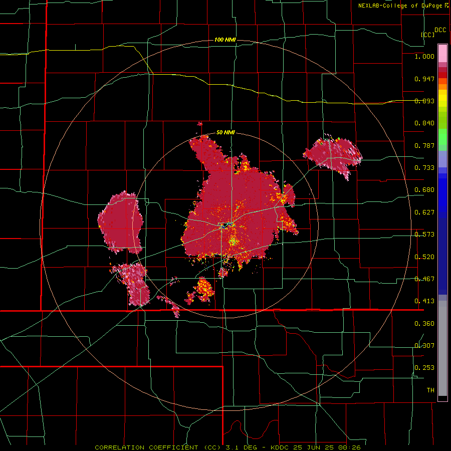Pick the lavender segment of the color bar
The image size is (451, 451).
point(442,159)
